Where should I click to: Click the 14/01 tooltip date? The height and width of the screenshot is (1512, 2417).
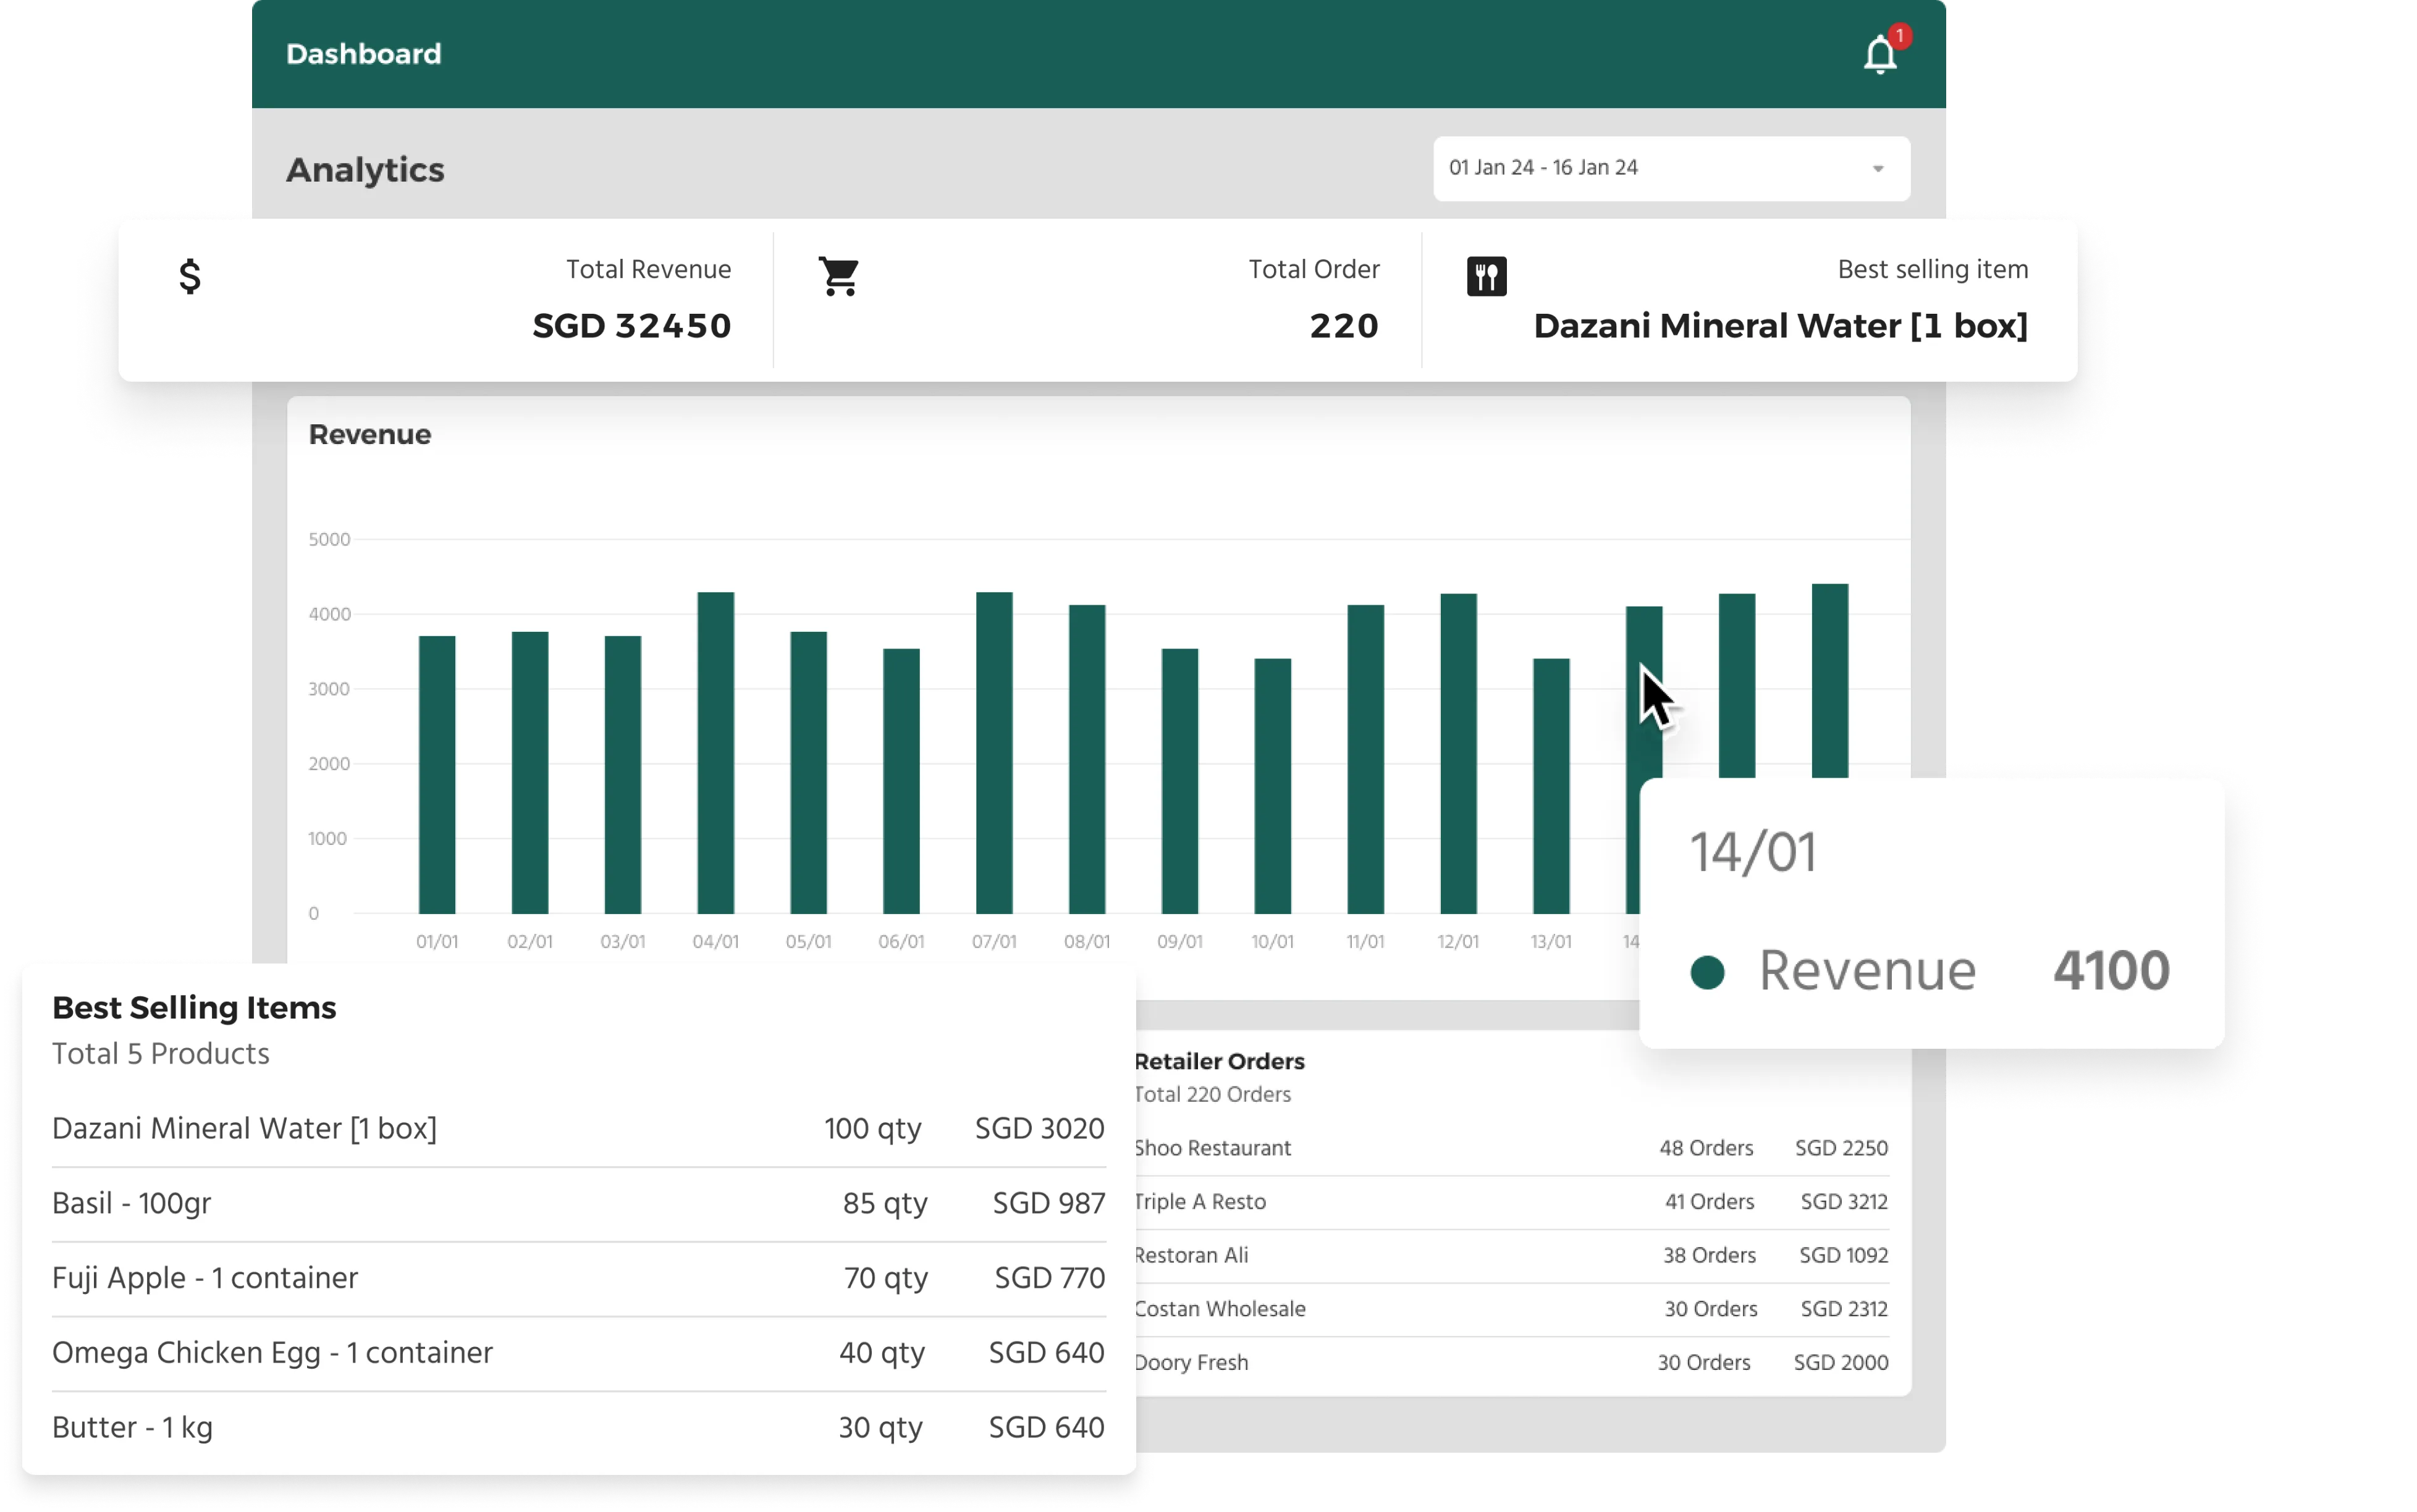pyautogui.click(x=1752, y=853)
